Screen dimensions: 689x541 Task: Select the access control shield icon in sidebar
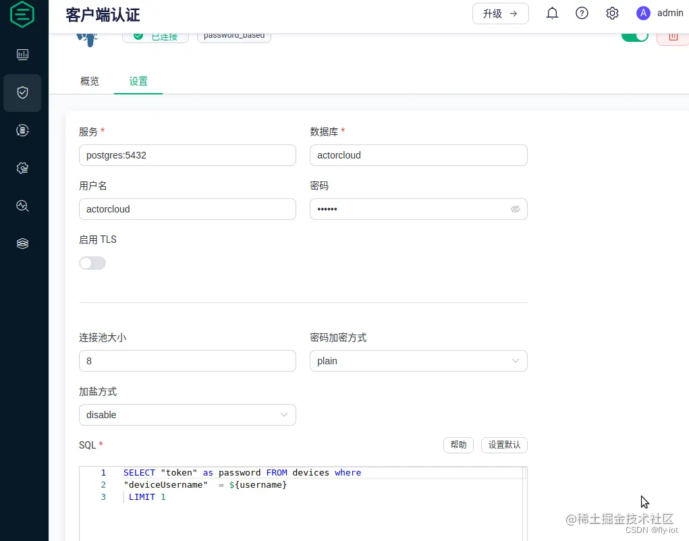pyautogui.click(x=22, y=92)
